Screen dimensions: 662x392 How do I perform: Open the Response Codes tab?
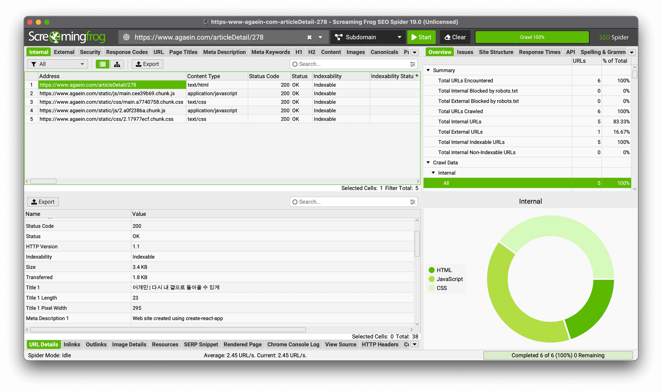coord(127,52)
